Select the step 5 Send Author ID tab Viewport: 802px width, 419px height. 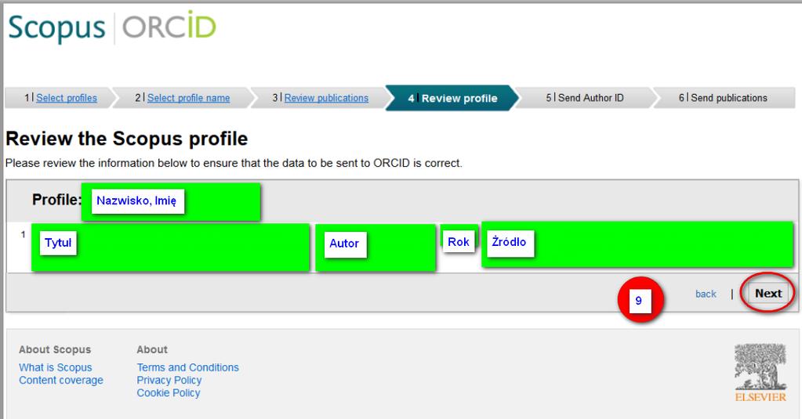(585, 98)
